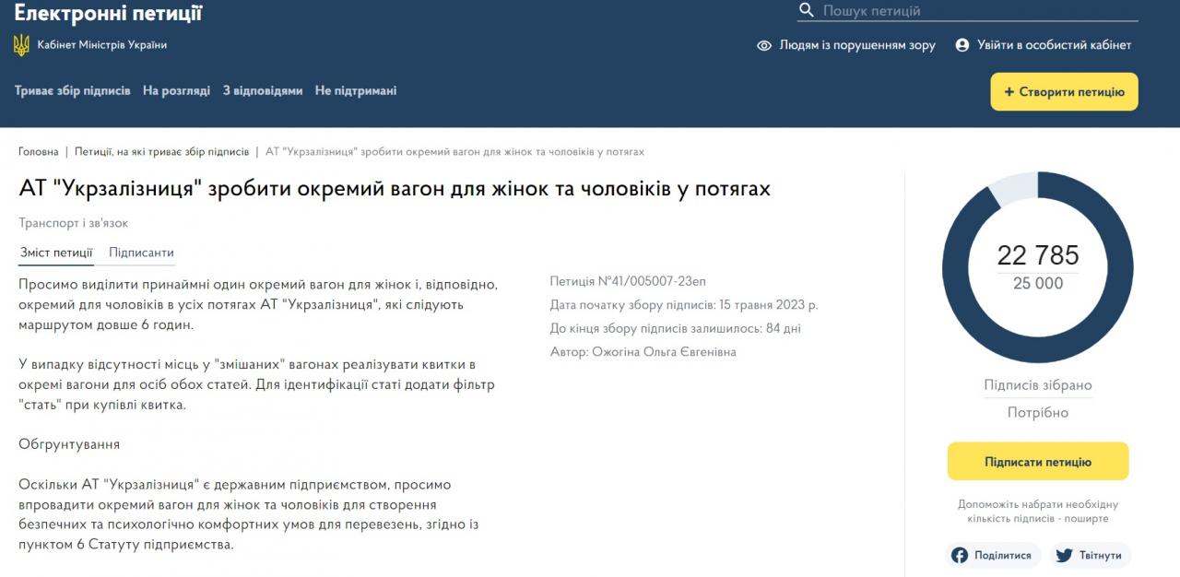Click the Ukraine trident emblem icon

(x=21, y=44)
